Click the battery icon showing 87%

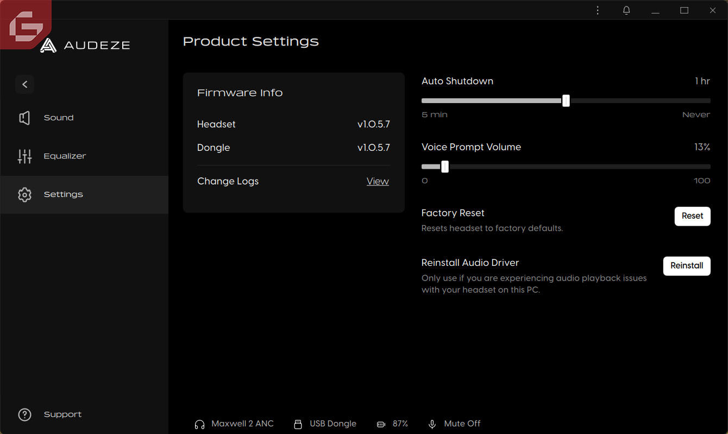381,424
